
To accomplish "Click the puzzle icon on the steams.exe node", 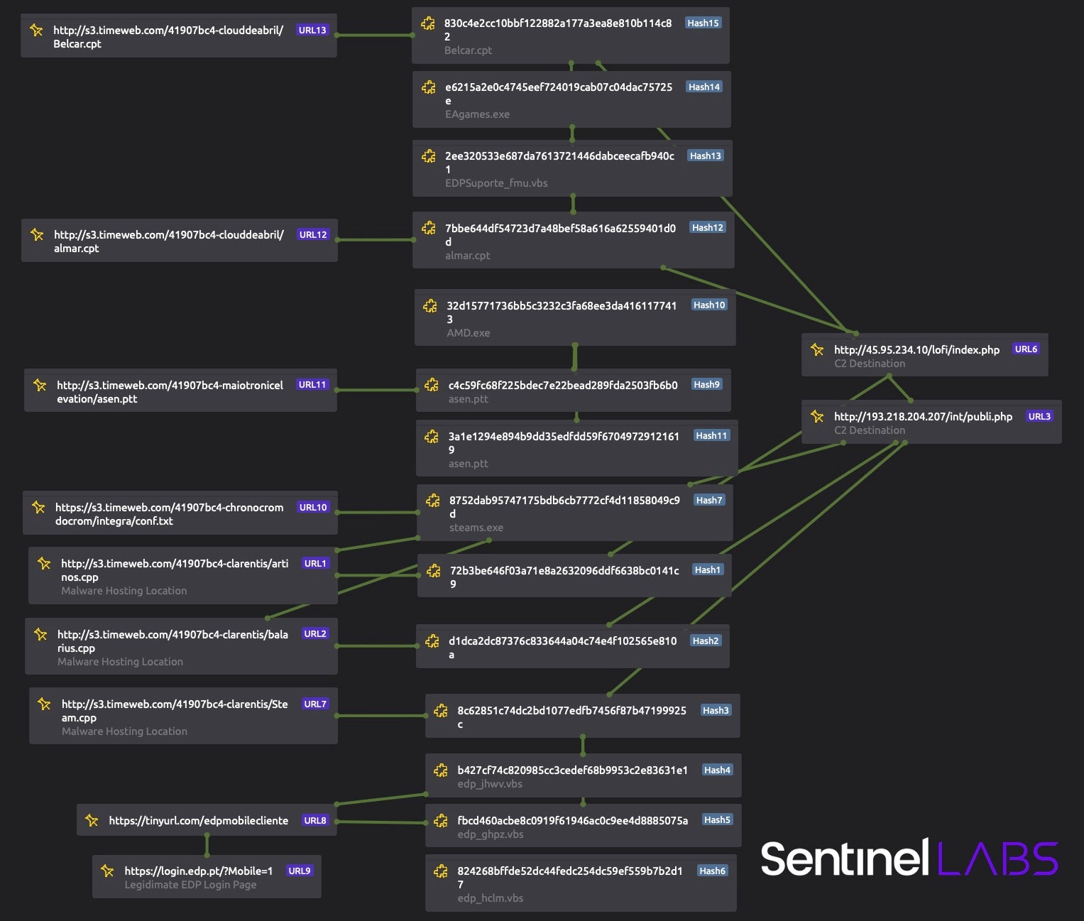I will [x=432, y=501].
